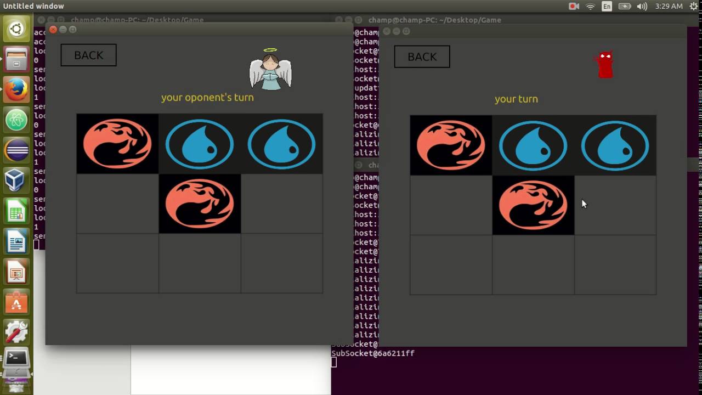Click the 3:29 AM clock
The image size is (702, 395).
click(669, 6)
